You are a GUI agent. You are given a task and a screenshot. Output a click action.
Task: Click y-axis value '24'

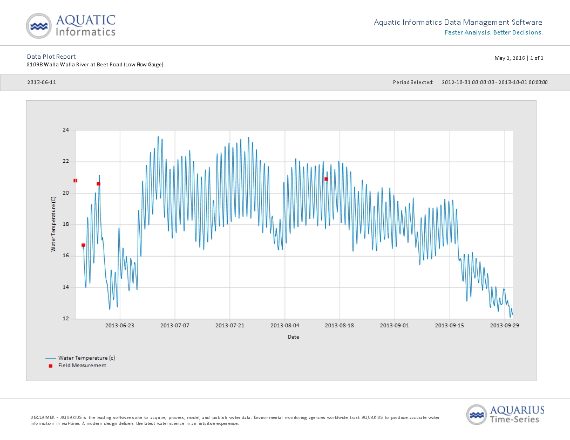coord(66,129)
